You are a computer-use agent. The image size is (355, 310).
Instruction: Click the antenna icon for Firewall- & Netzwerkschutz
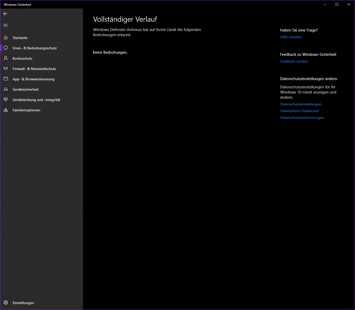pos(6,69)
